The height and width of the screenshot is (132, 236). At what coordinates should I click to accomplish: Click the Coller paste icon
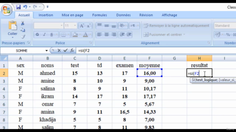(13, 25)
